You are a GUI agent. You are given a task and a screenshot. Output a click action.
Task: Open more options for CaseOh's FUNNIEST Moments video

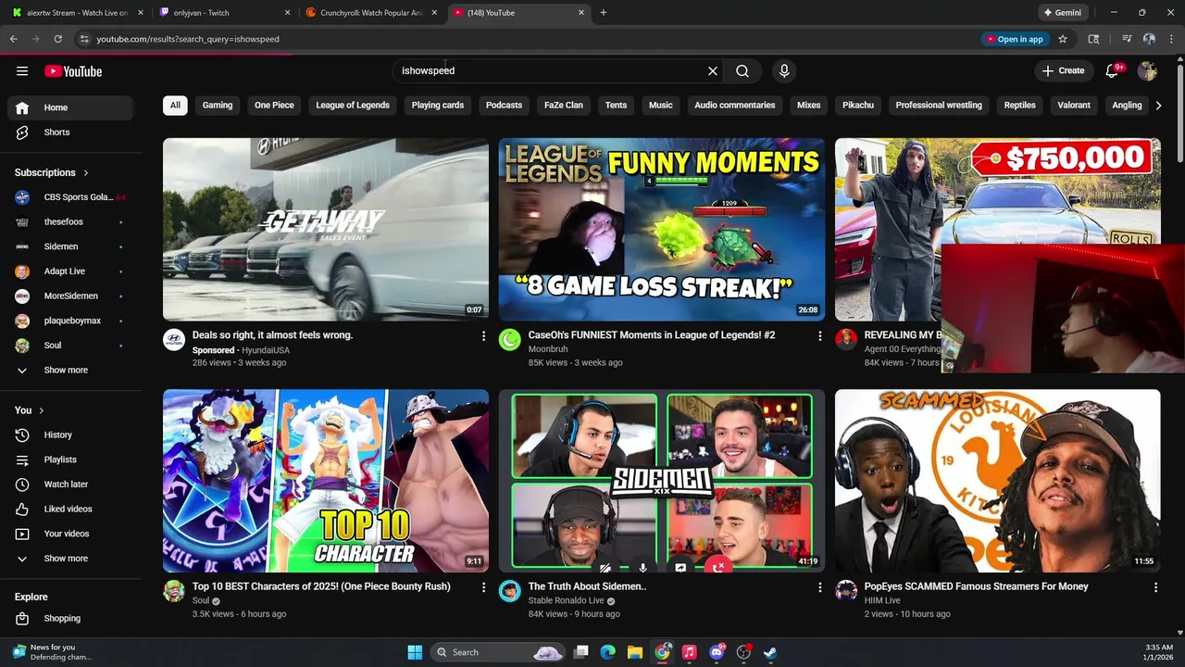click(819, 336)
